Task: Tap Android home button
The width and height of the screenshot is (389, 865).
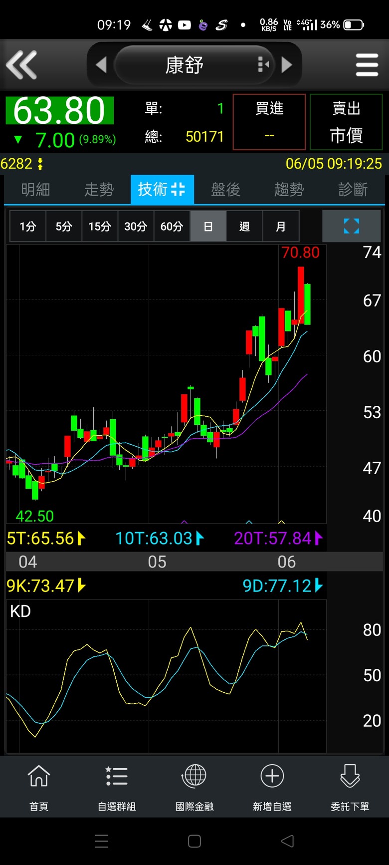Action: point(194,842)
